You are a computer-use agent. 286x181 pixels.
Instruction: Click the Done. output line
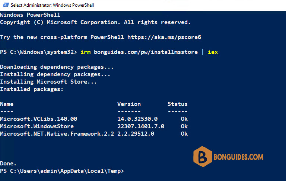(x=8, y=164)
